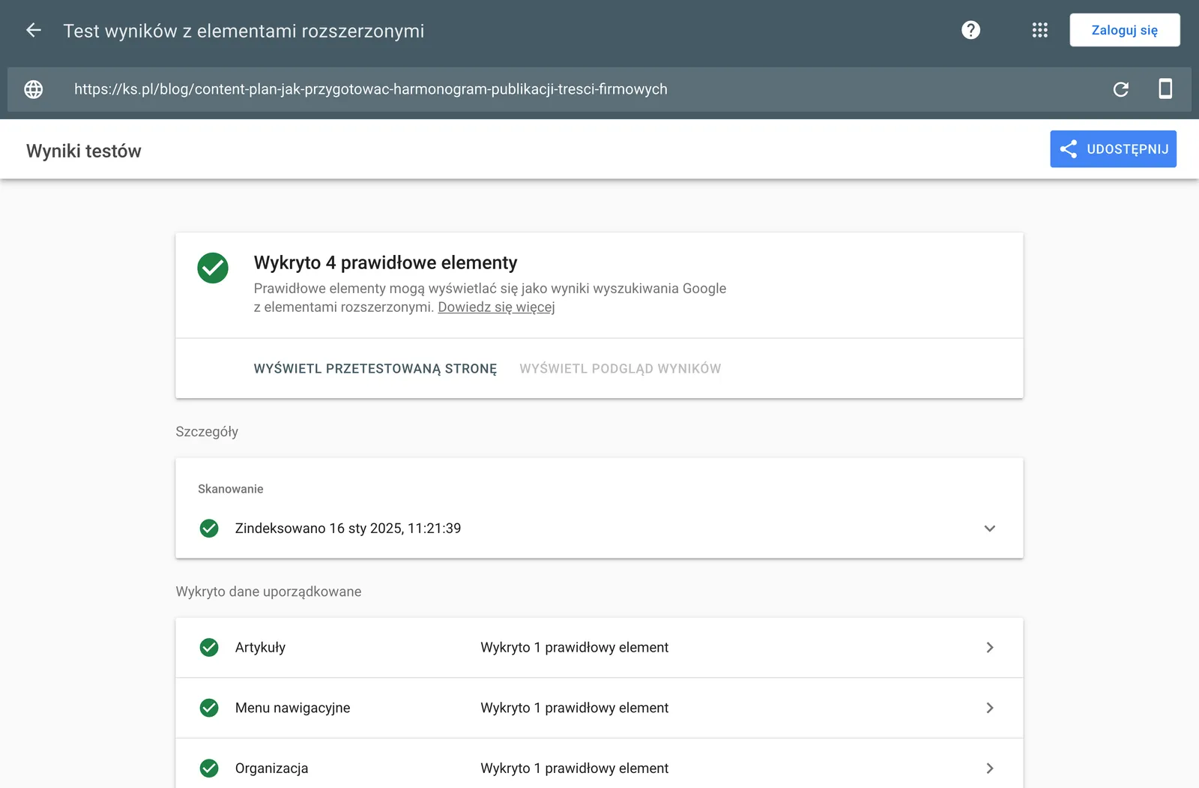Click WYŚWIETL PRZETESTOWANĄ STRONĘ
Image resolution: width=1199 pixels, height=788 pixels.
[375, 369]
